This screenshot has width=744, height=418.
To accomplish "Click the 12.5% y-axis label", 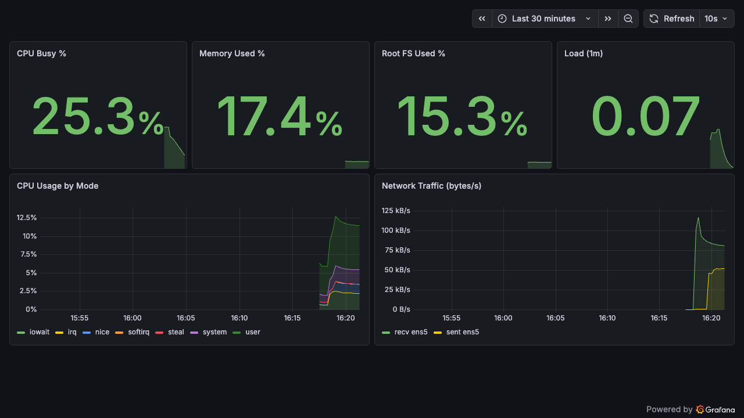I will tap(27, 218).
